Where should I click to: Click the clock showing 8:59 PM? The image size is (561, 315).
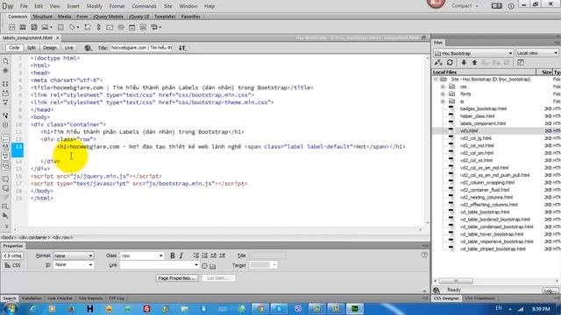click(541, 309)
